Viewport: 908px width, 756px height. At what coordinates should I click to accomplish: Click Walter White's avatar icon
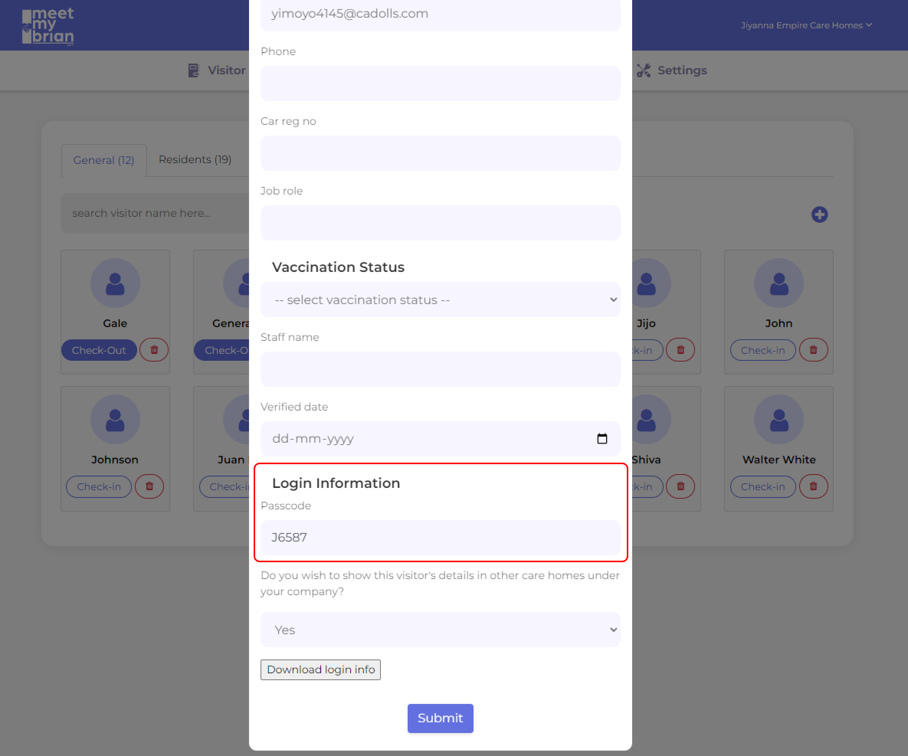pyautogui.click(x=778, y=419)
